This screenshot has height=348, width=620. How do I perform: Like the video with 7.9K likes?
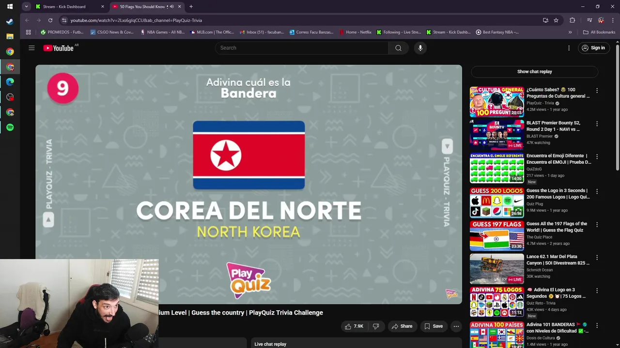tap(354, 326)
